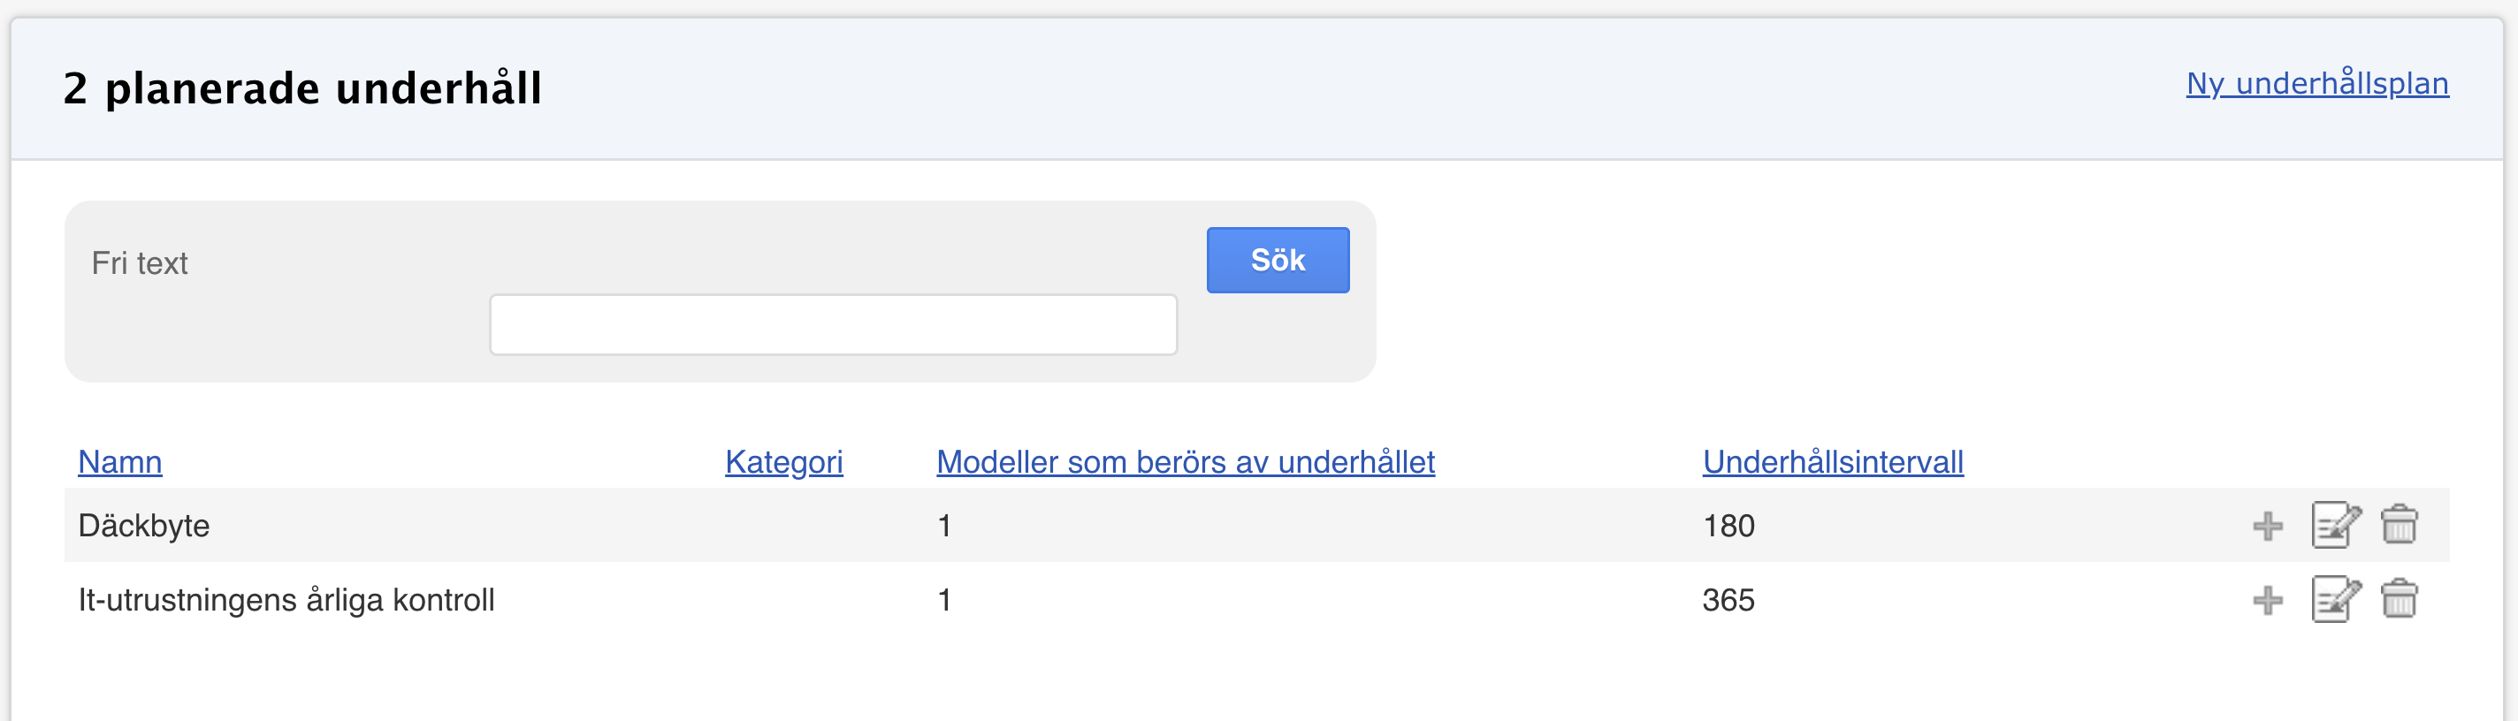Edit It-utrustningens årliga kontroll plan
This screenshot has width=2518, height=721.
coord(2334,600)
